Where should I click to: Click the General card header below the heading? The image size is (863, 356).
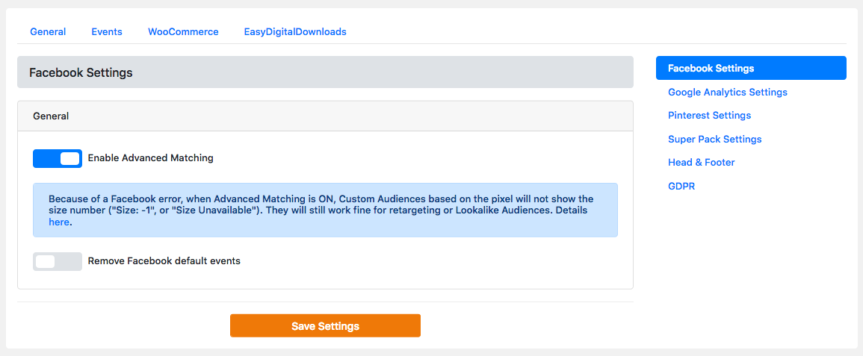point(325,116)
